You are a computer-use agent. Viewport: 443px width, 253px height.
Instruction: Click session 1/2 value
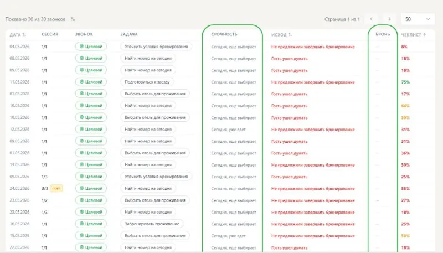[x=44, y=200]
